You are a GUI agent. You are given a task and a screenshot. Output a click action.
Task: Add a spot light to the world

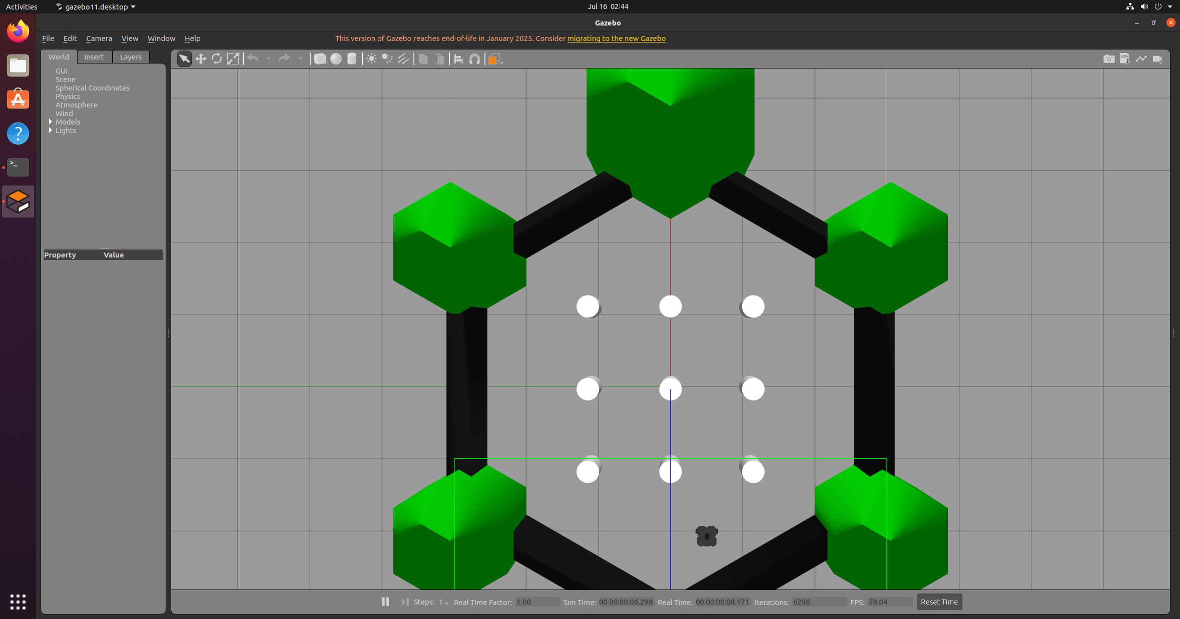(x=386, y=58)
